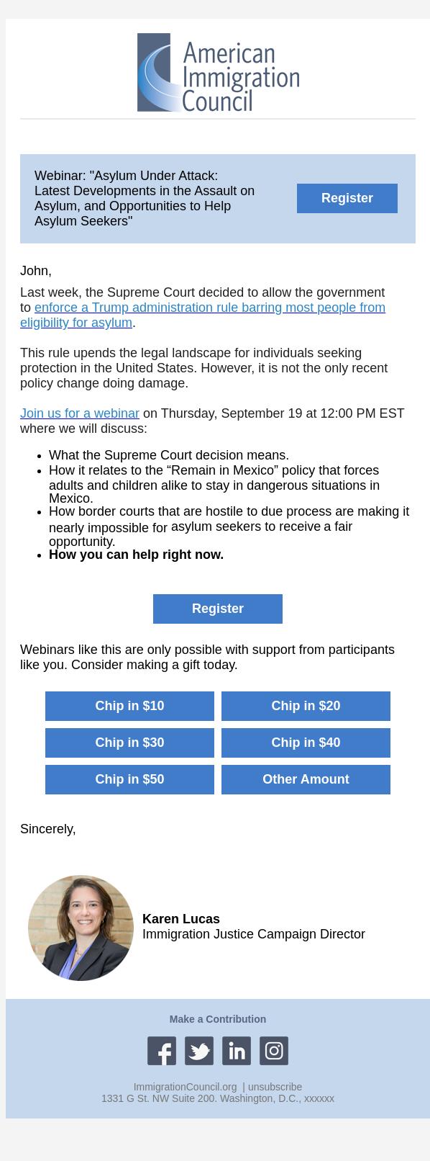Open the Instagram social icon

[x=273, y=1051]
